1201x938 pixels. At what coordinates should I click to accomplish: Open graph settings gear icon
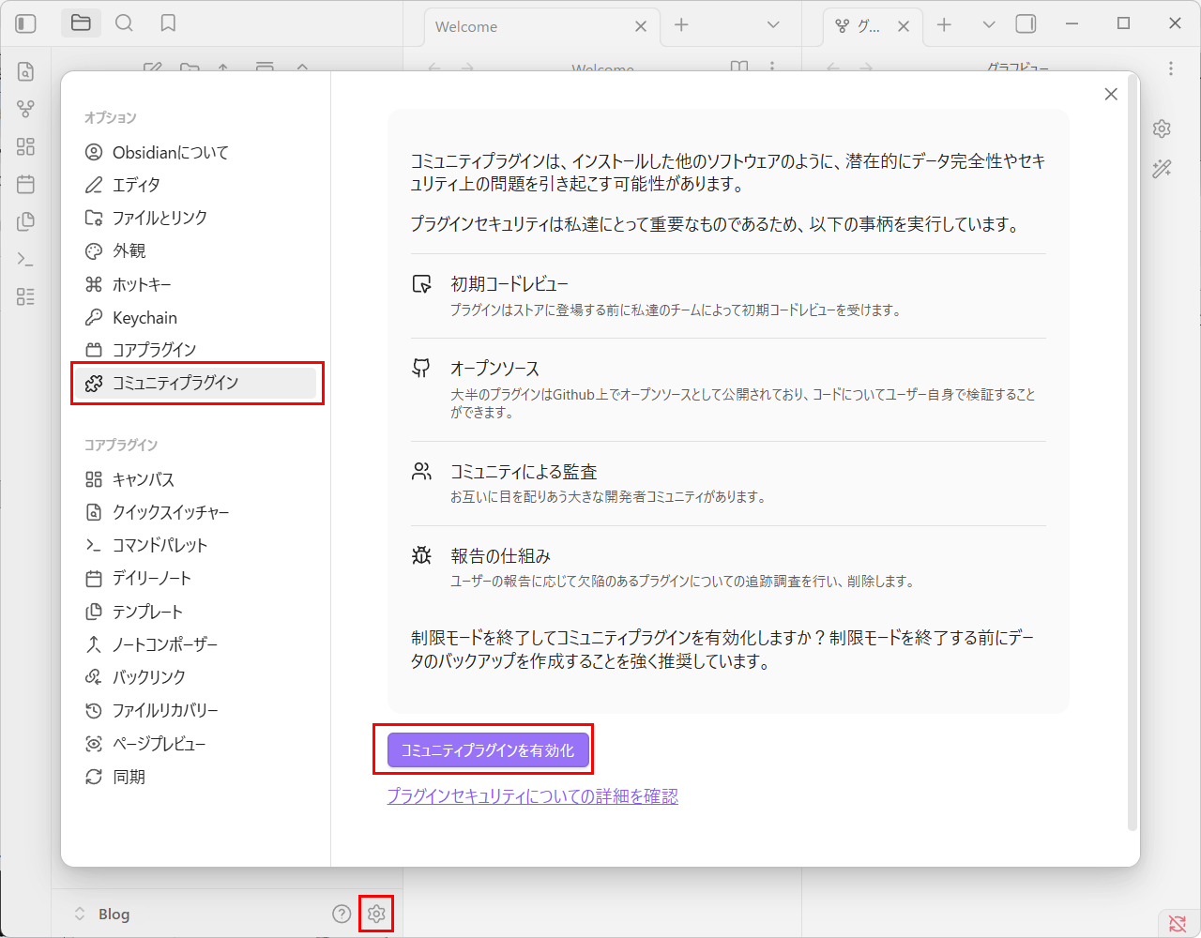1162,129
